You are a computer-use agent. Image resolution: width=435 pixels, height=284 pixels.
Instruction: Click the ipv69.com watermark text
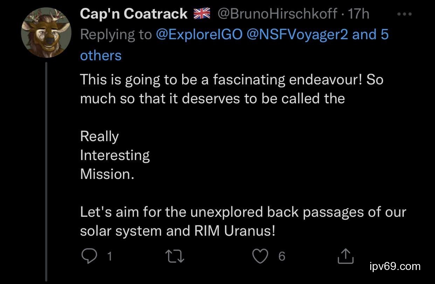point(395,266)
